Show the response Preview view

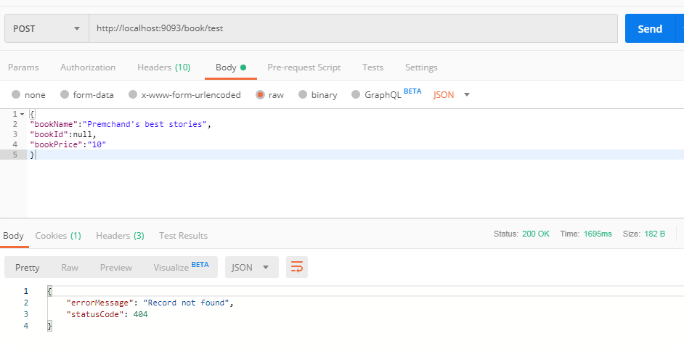click(x=116, y=267)
